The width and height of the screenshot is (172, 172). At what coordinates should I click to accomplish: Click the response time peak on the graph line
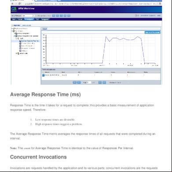click(x=106, y=37)
